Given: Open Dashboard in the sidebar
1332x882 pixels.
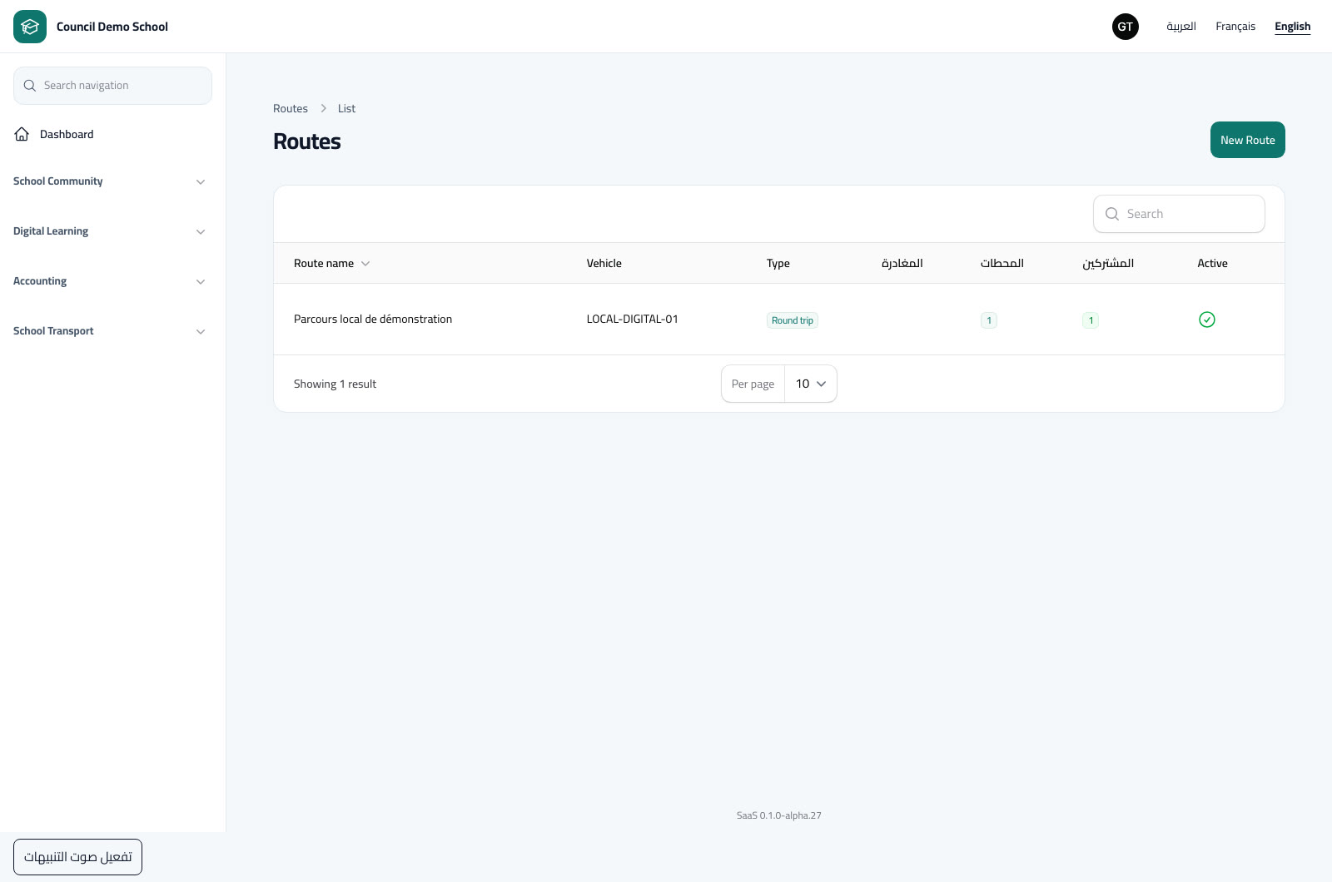Looking at the screenshot, I should 112,134.
